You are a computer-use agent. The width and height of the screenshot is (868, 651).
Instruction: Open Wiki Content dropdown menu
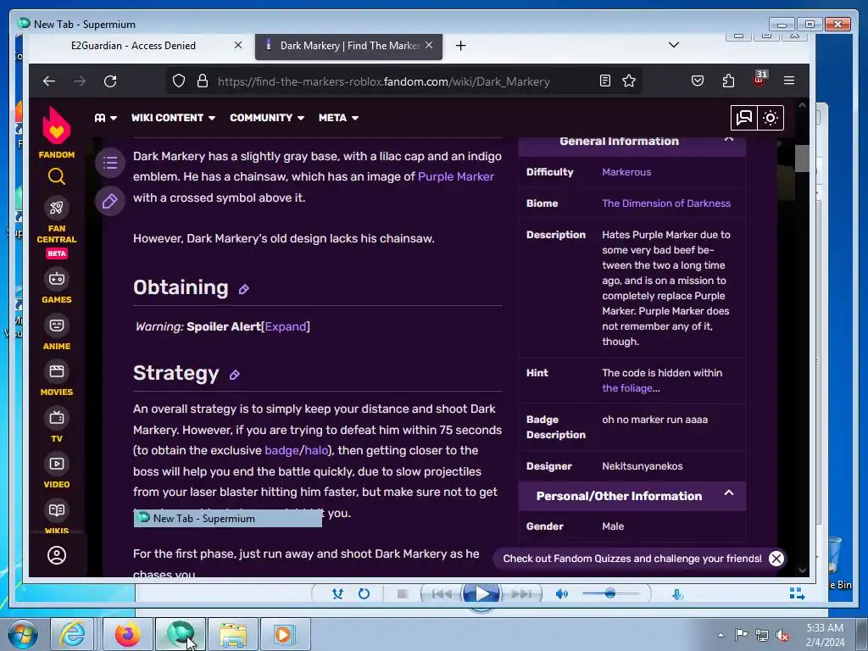click(173, 117)
